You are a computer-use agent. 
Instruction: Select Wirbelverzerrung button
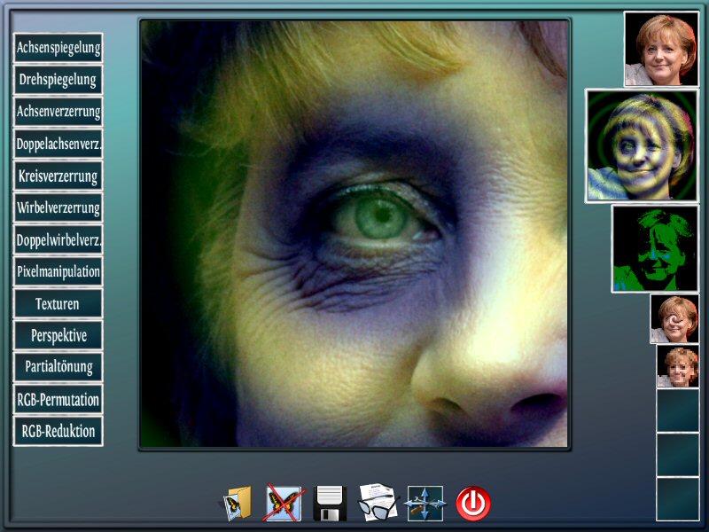tap(58, 207)
